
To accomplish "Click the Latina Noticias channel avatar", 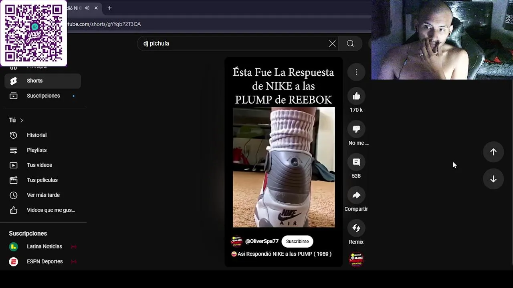I will (x=14, y=247).
